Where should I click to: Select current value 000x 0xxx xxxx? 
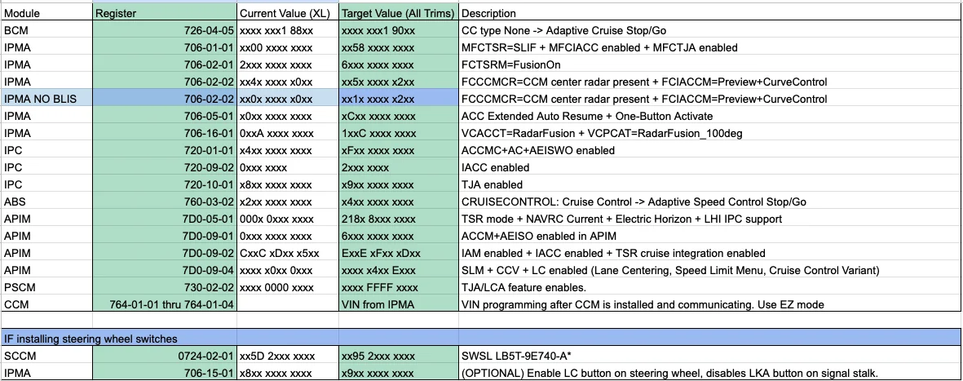[x=287, y=219]
